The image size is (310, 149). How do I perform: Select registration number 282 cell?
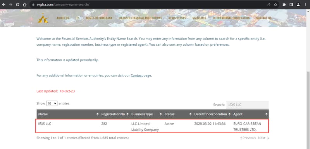pyautogui.click(x=104, y=124)
